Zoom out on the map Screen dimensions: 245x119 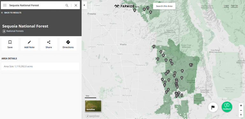[241, 110]
